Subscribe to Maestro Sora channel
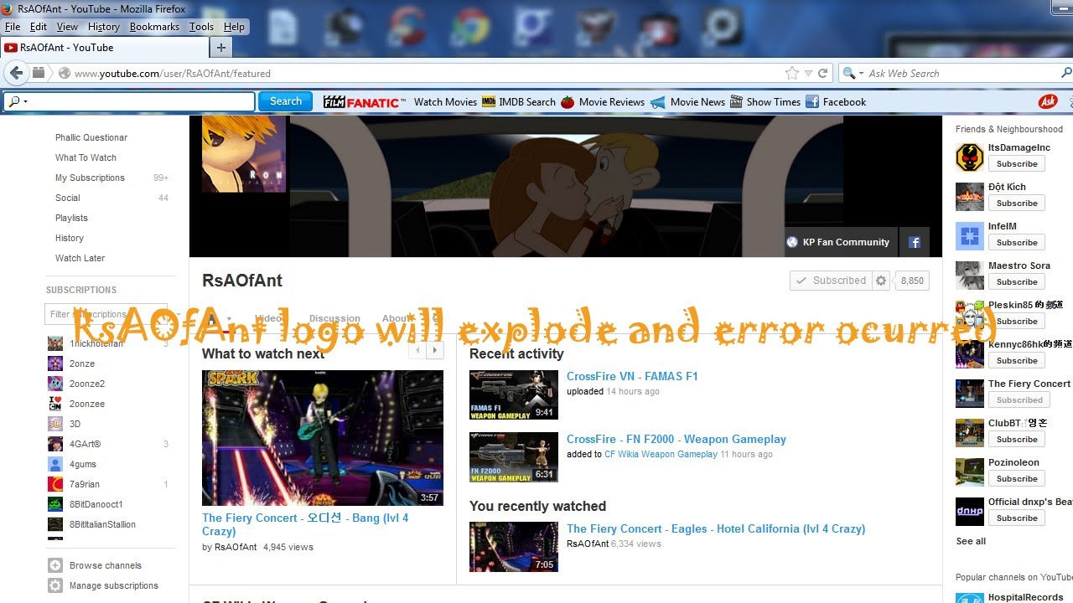This screenshot has height=603, width=1073. pos(1018,282)
